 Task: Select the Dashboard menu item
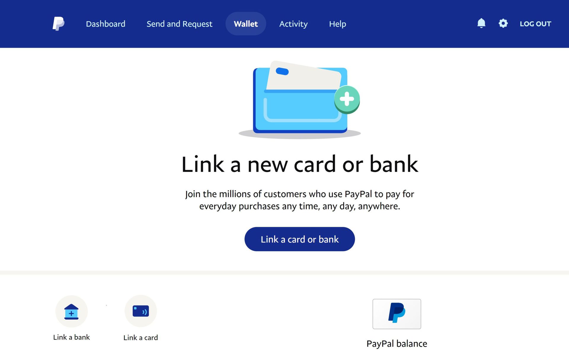106,24
